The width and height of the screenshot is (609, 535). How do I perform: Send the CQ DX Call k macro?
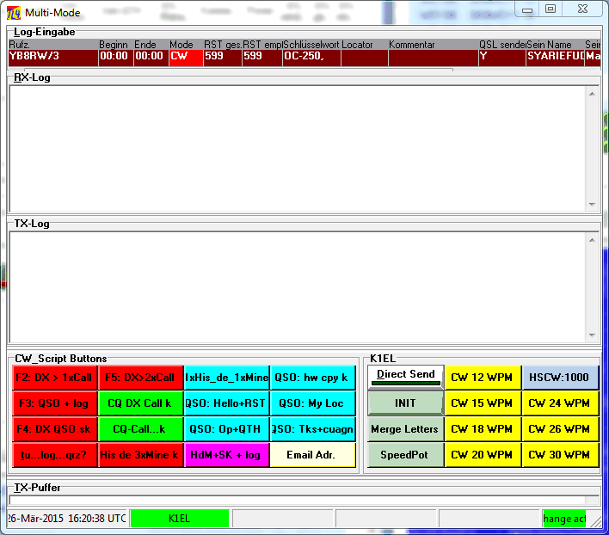[140, 403]
